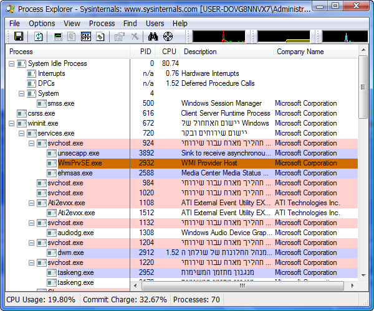Click the horizontal scrollbar left arrow
This screenshot has height=311, width=374.
(x=135, y=285)
